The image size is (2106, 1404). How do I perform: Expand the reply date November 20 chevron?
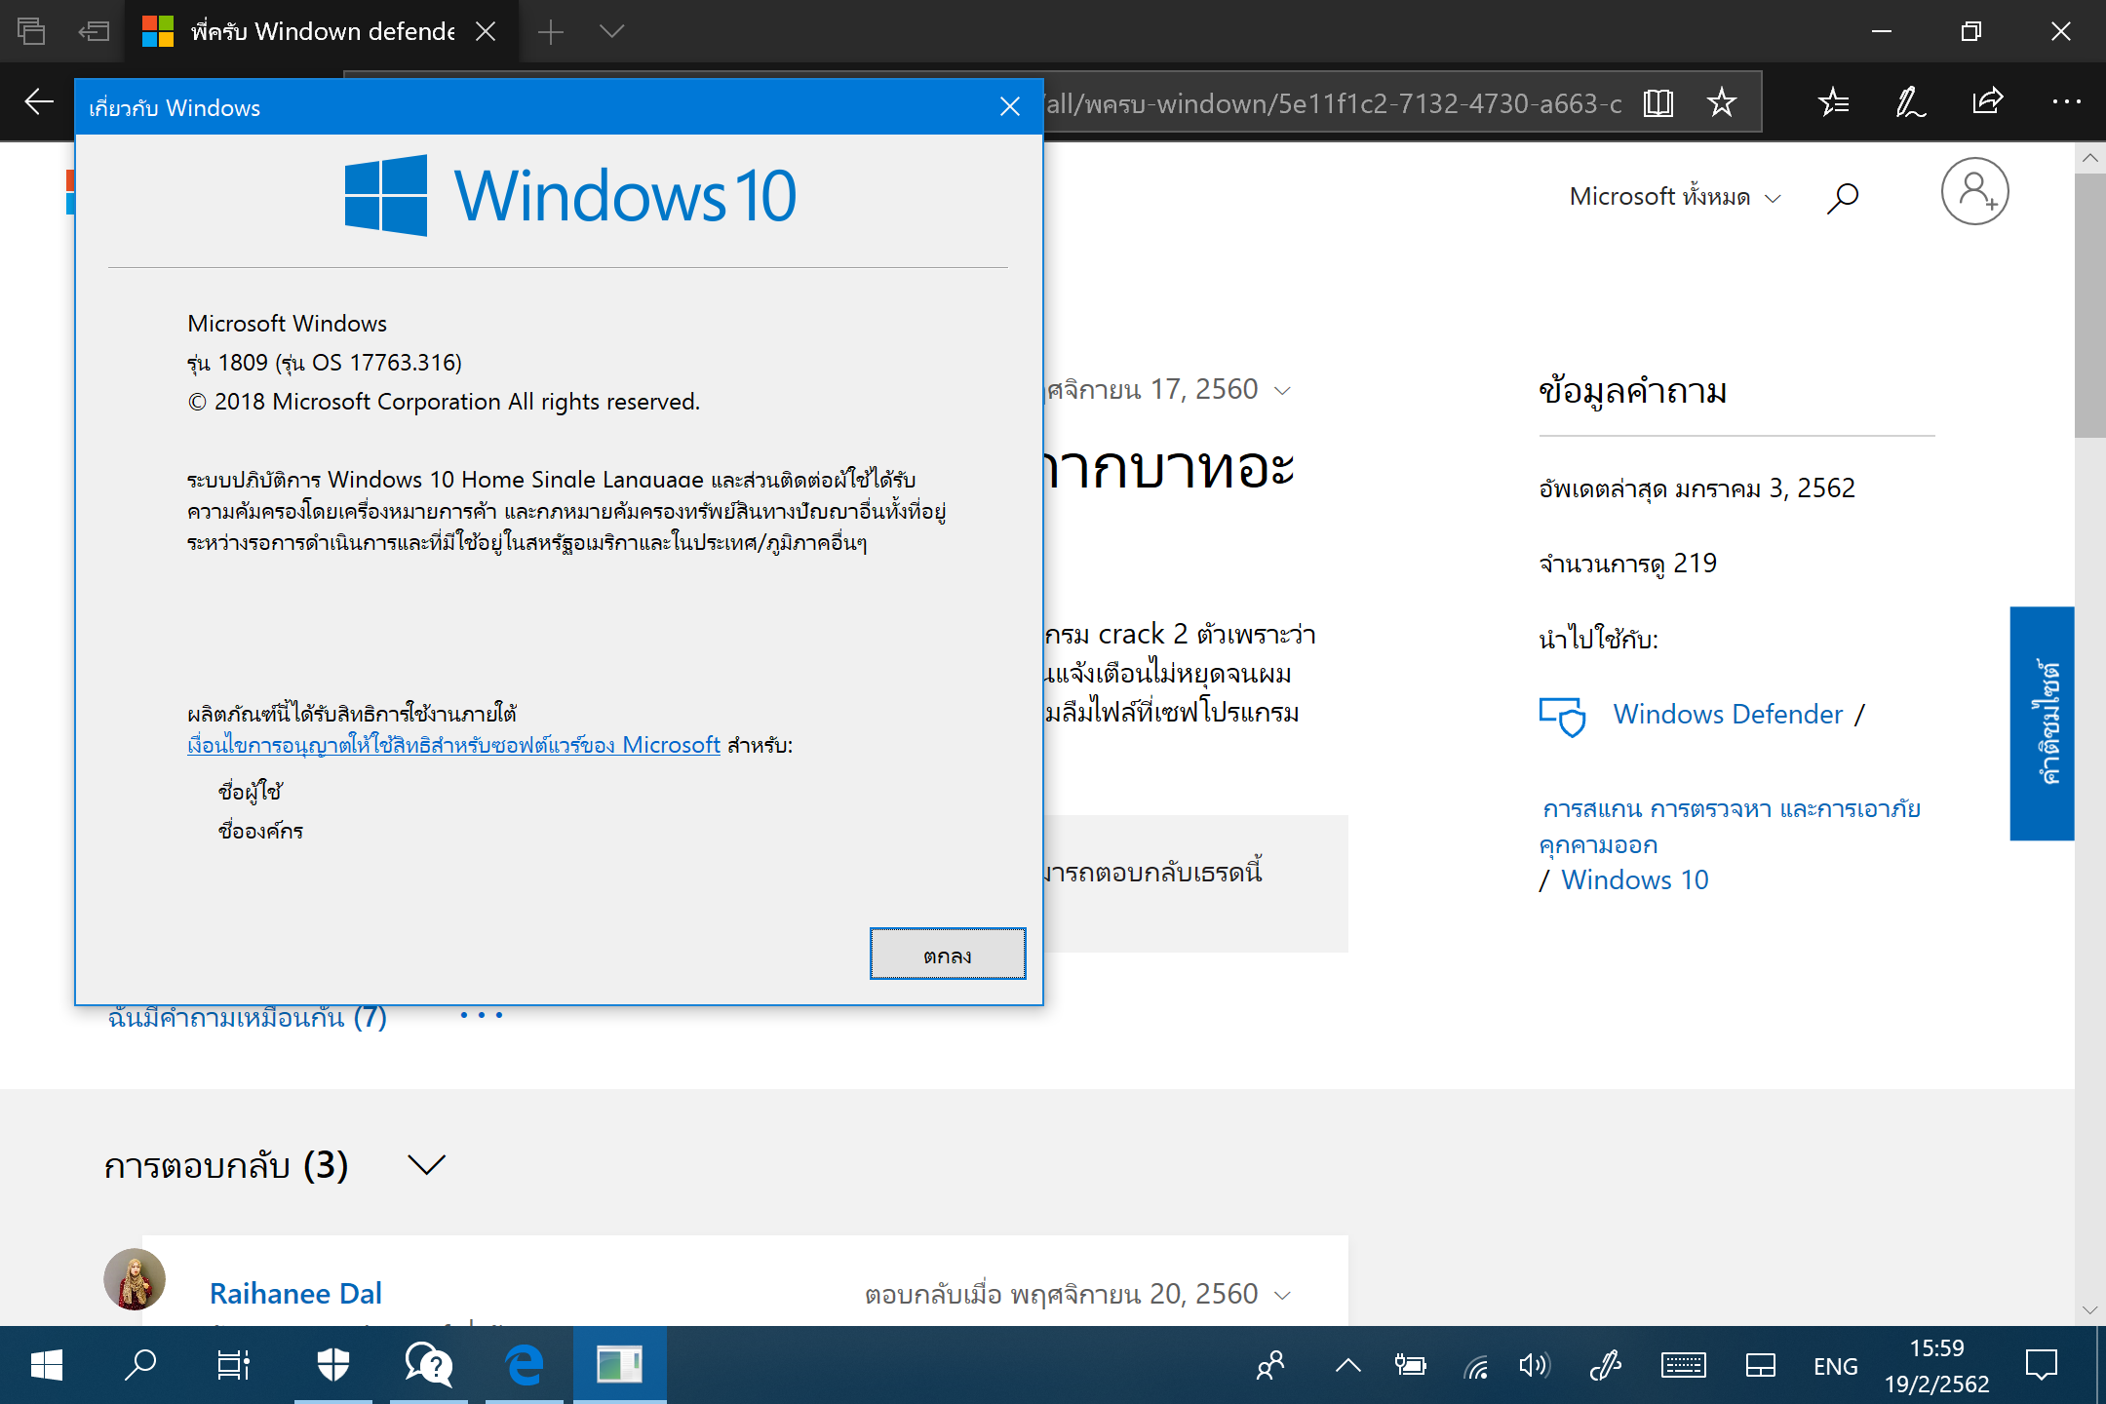(x=1283, y=1295)
